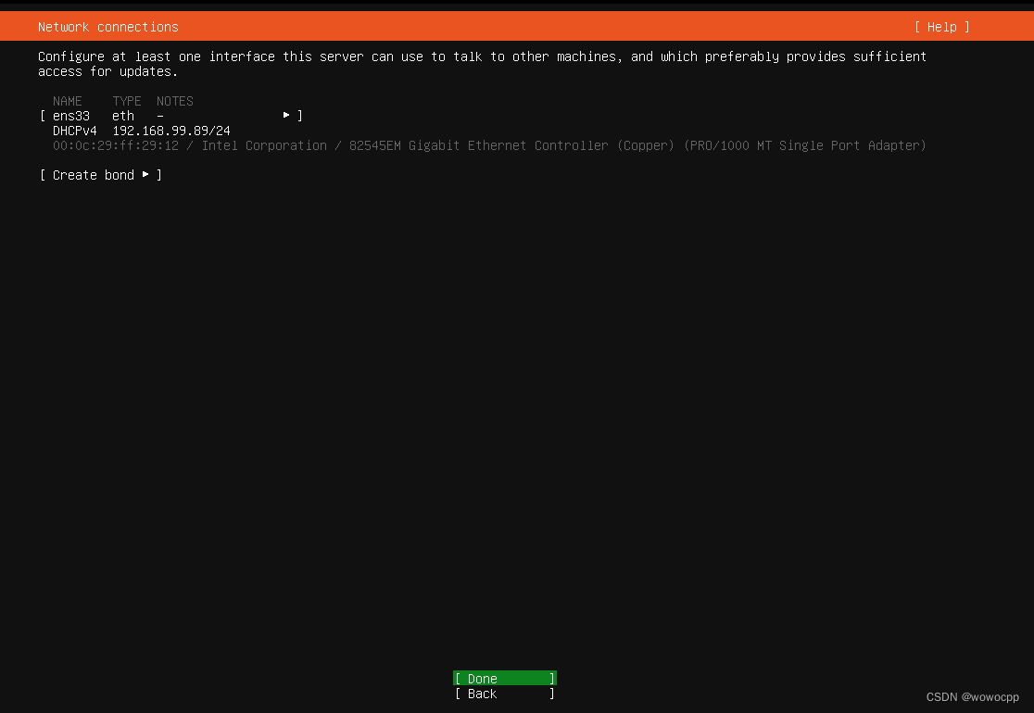Click the DHCPv4 address 192.168.99.89/24
The height and width of the screenshot is (713, 1034).
(171, 131)
